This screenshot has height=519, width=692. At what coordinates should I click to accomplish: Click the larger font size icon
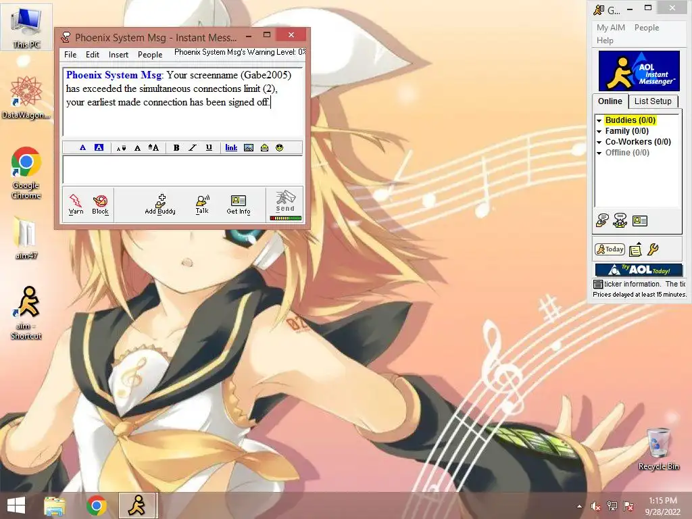click(x=153, y=148)
